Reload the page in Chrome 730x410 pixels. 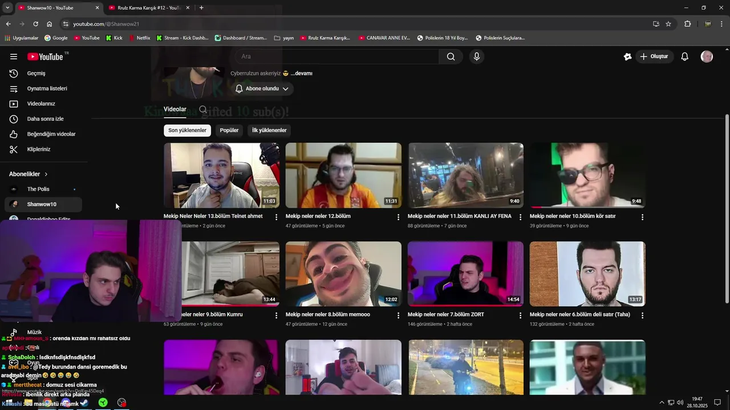click(x=35, y=24)
